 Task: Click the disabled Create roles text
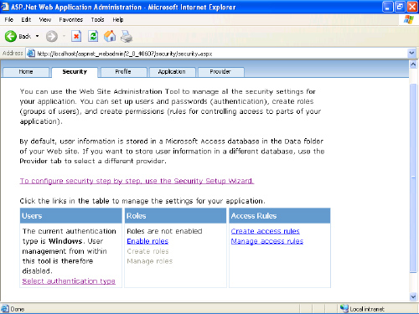coord(147,251)
